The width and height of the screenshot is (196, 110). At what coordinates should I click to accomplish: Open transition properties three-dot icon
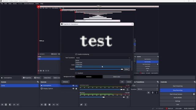click(x=156, y=93)
